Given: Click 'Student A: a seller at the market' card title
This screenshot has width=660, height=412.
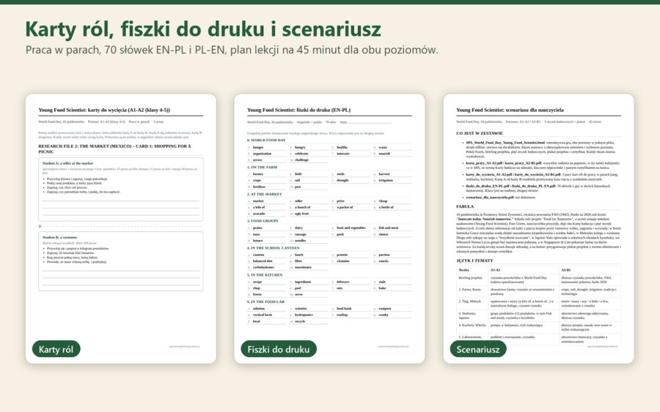Looking at the screenshot, I should click(67, 163).
